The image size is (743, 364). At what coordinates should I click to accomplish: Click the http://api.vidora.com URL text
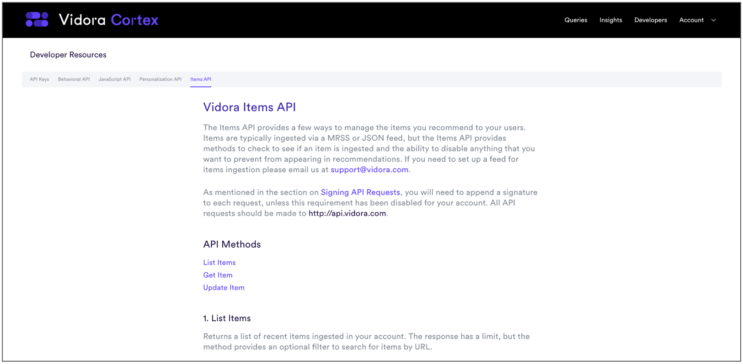pyautogui.click(x=347, y=213)
